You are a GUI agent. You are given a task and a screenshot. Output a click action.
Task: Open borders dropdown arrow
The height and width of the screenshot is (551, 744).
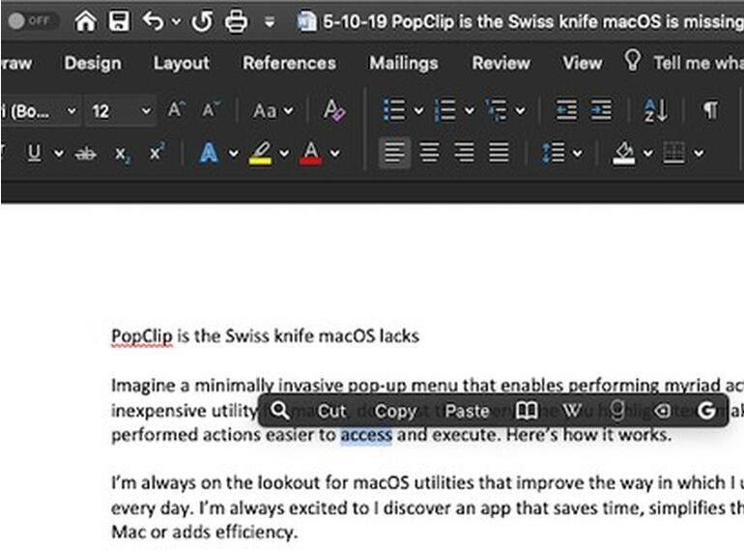coord(699,154)
